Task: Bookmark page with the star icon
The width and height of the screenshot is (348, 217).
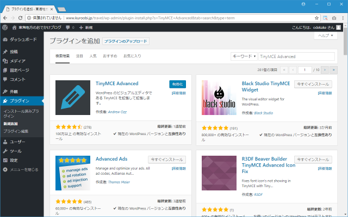Action: (x=316, y=18)
